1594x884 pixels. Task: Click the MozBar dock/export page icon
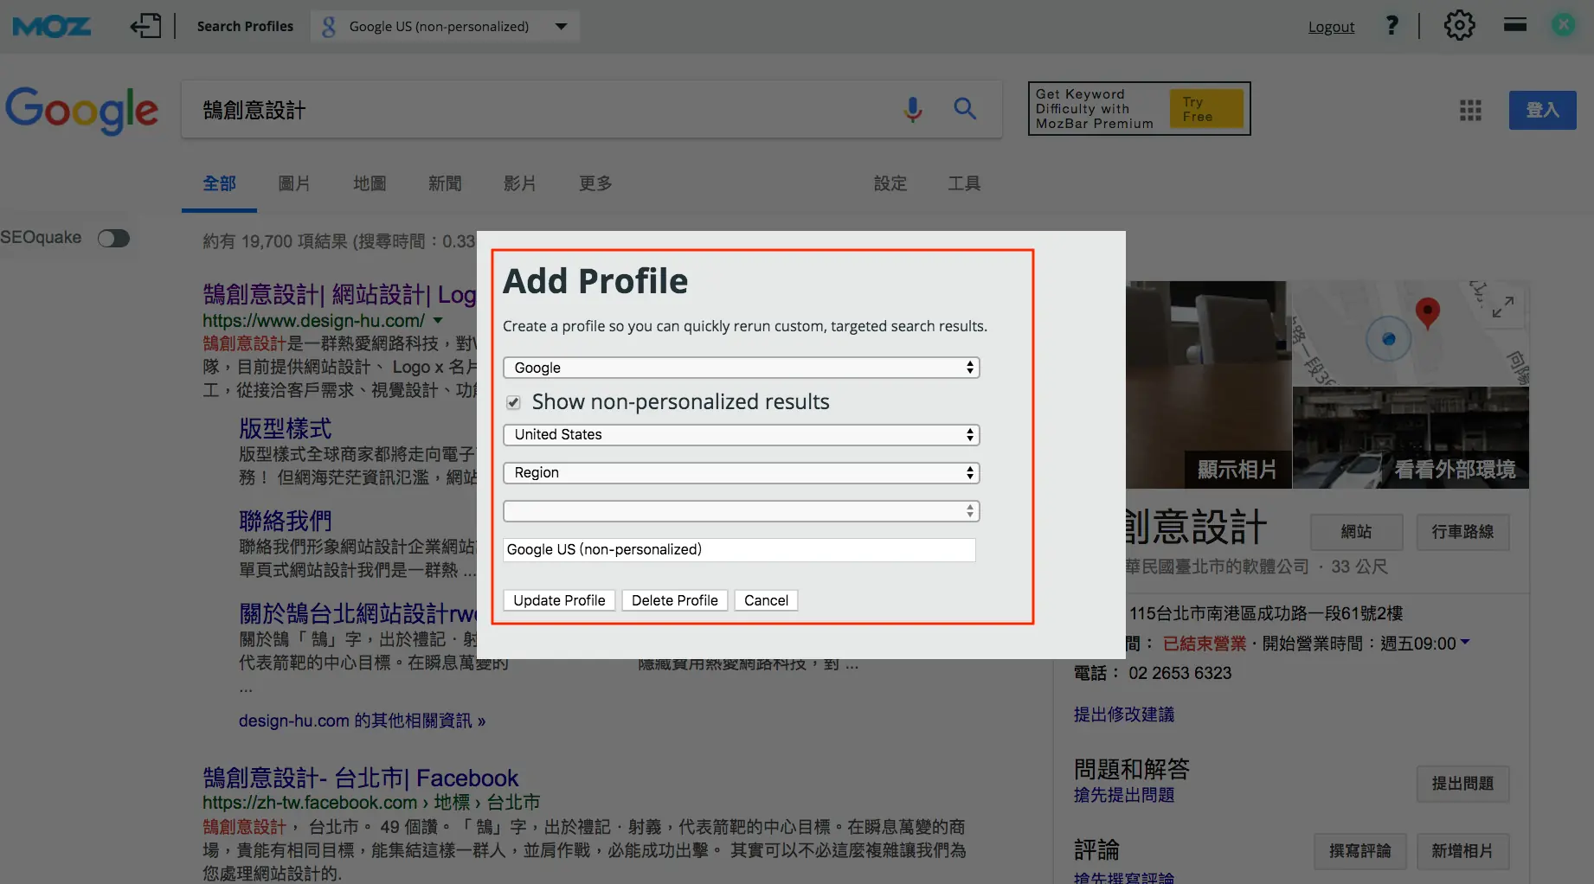pos(145,26)
